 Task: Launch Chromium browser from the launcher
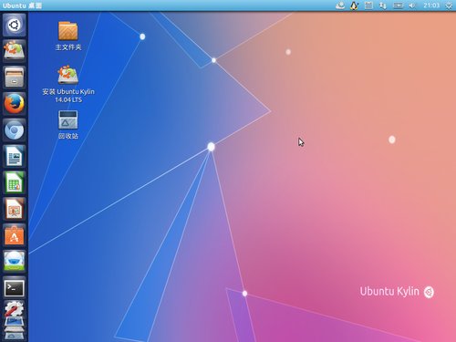point(14,130)
